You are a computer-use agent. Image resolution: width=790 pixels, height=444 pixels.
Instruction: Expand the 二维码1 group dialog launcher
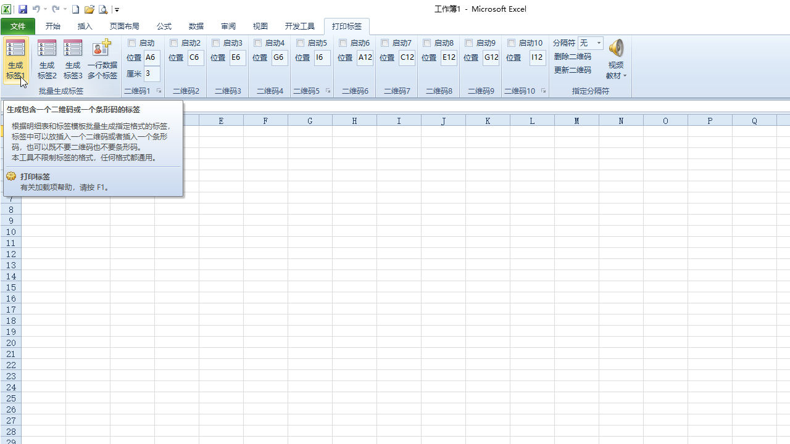(x=159, y=91)
